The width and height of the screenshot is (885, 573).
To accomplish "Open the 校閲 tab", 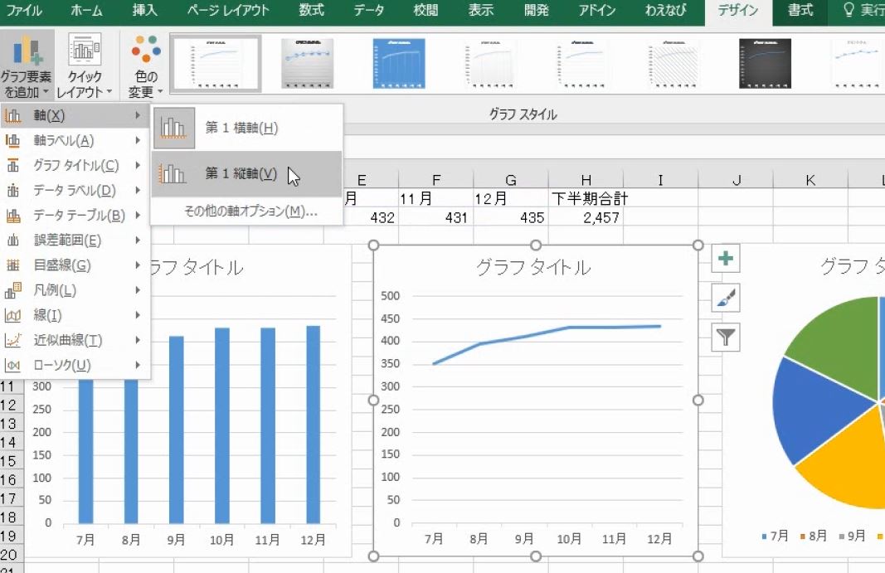I will tap(425, 10).
